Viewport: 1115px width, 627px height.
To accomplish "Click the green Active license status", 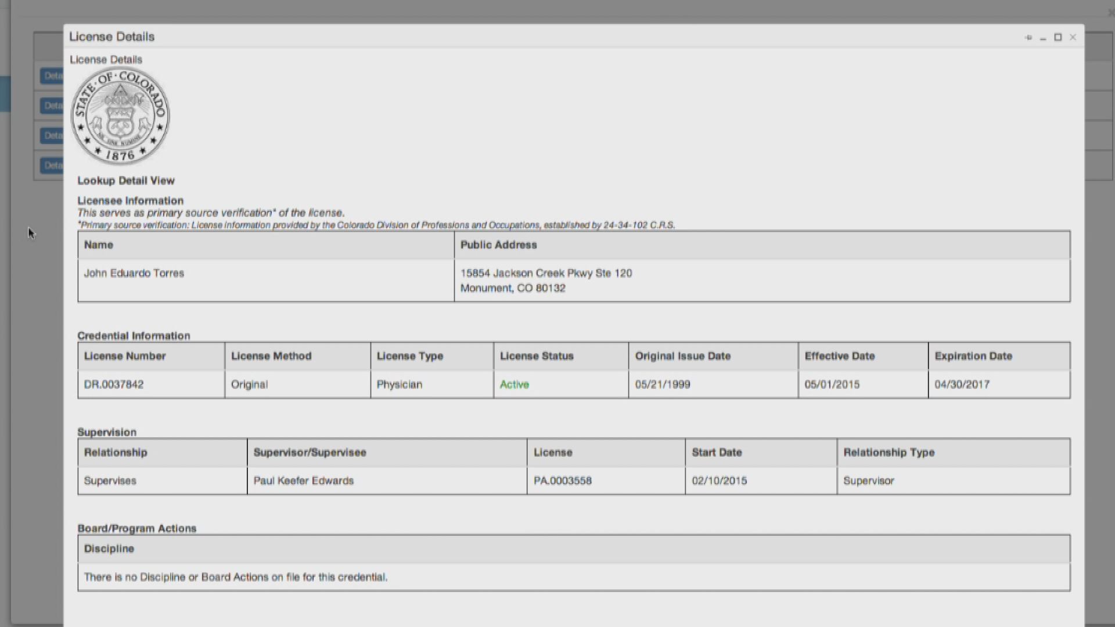I will [515, 384].
